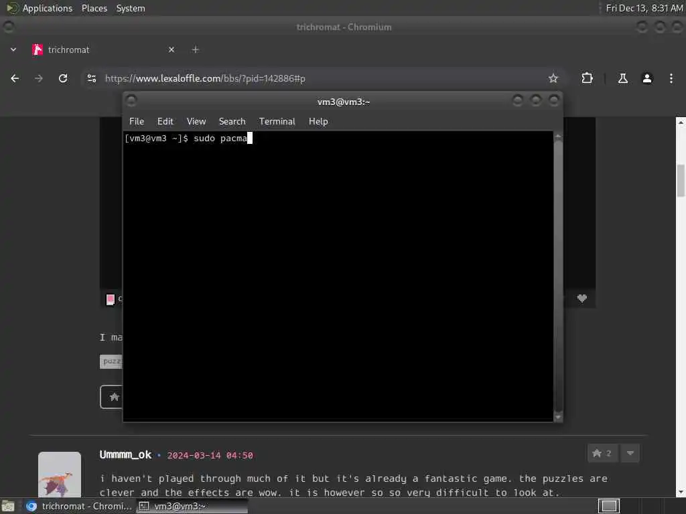The width and height of the screenshot is (686, 514).
Task: Open site information icon in address bar
Action: (91, 78)
